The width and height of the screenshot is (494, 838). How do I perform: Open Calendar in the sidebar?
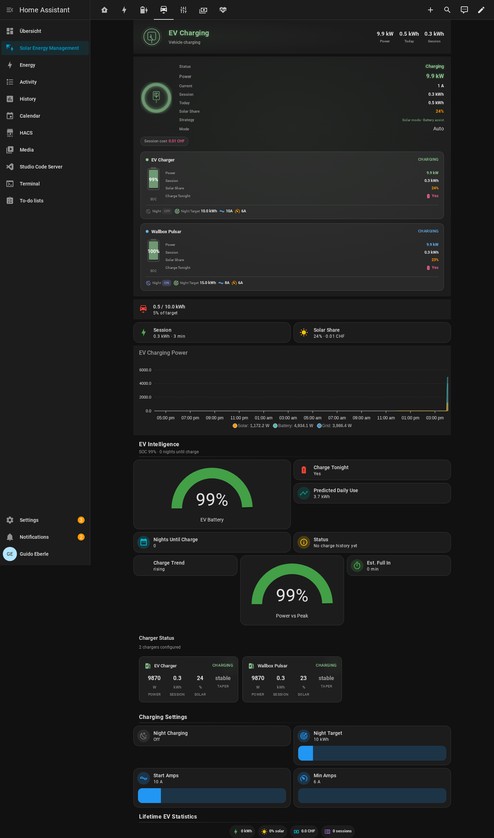pos(45,116)
